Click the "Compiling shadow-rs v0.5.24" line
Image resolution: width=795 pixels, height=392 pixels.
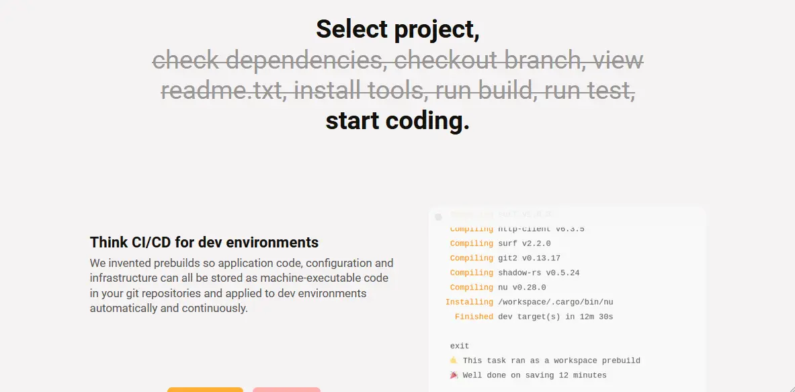coord(514,273)
